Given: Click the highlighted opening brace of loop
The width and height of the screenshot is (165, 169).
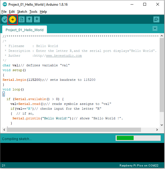Looking at the screenshot, I should (x=4, y=94).
